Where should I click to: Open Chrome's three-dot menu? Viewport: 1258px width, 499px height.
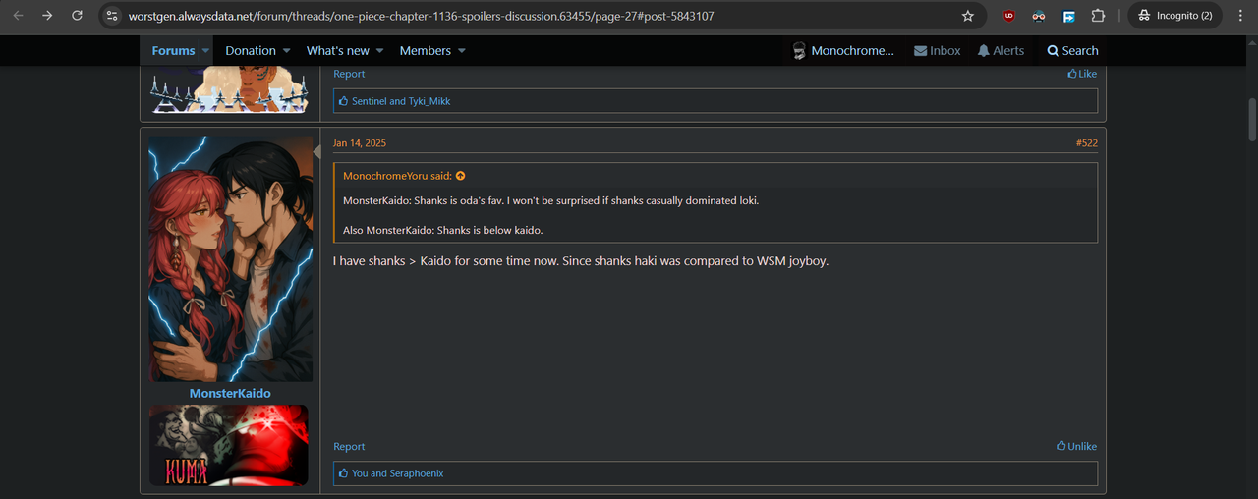coord(1240,16)
